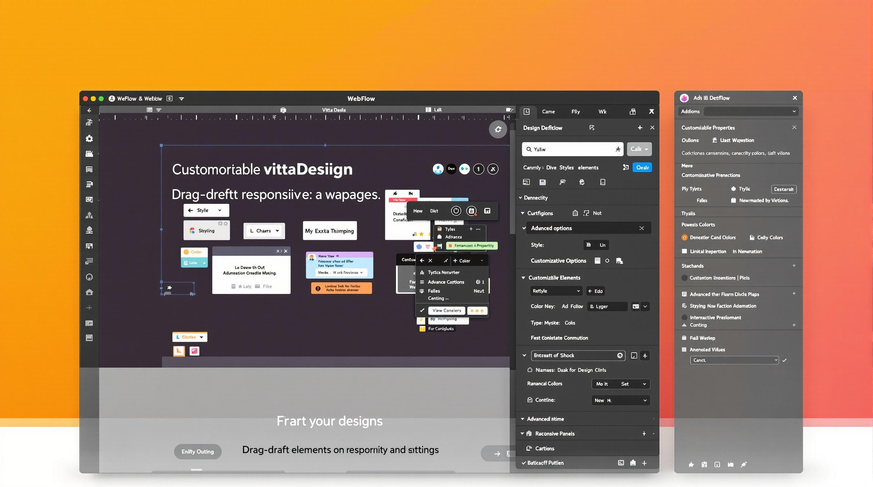Click the home icon in left sidebar
The image size is (873, 487).
[x=89, y=292]
